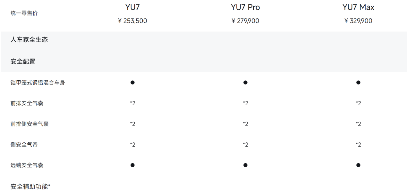Viewport: 407px width, 192px height.
Task: Click the 统一零售价 label
Action: [x=24, y=13]
